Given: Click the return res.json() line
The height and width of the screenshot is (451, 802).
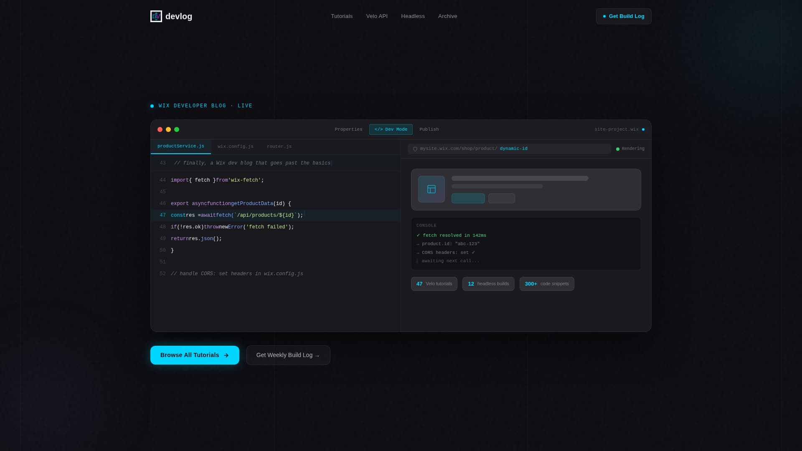Looking at the screenshot, I should [x=196, y=239].
